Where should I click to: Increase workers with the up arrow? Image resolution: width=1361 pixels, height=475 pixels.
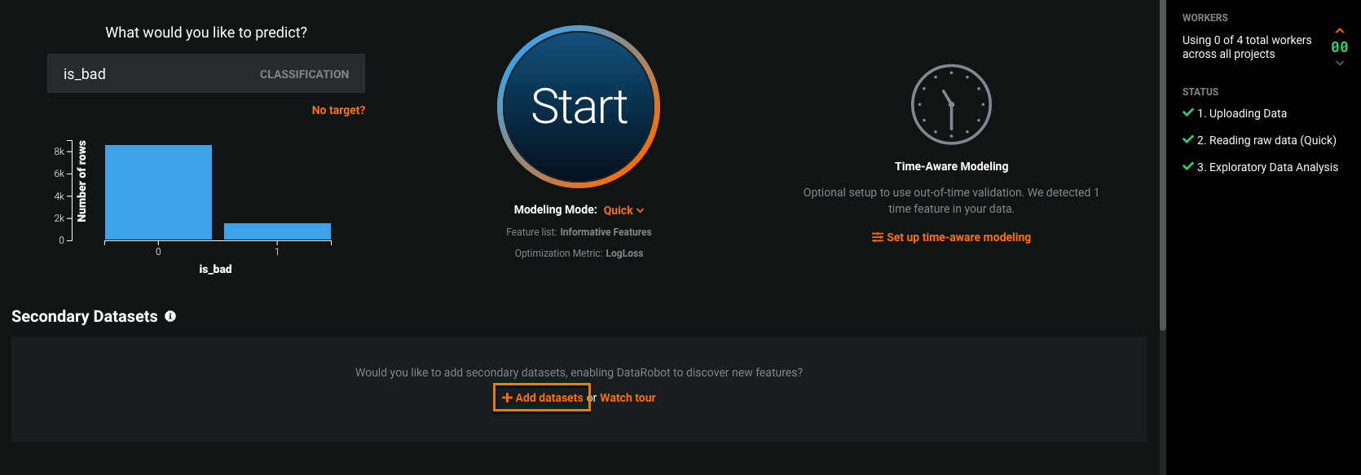pos(1340,31)
